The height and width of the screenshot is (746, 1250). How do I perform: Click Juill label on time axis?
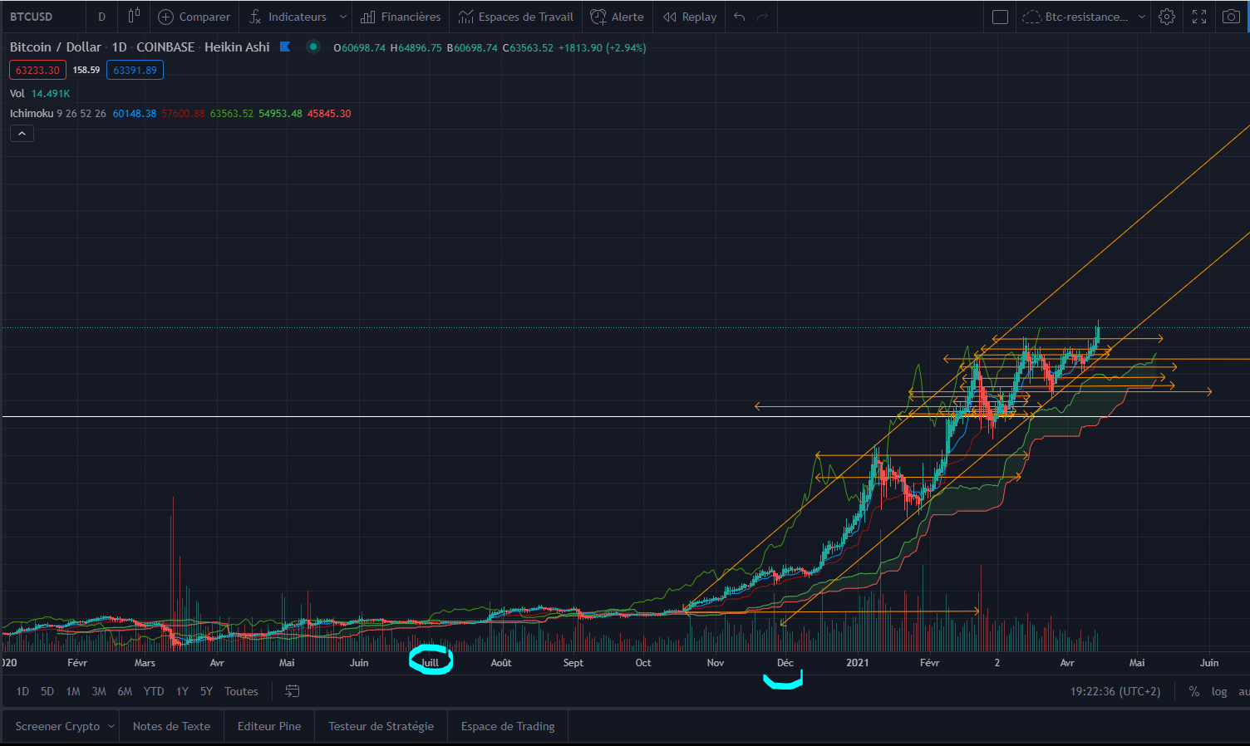click(430, 662)
